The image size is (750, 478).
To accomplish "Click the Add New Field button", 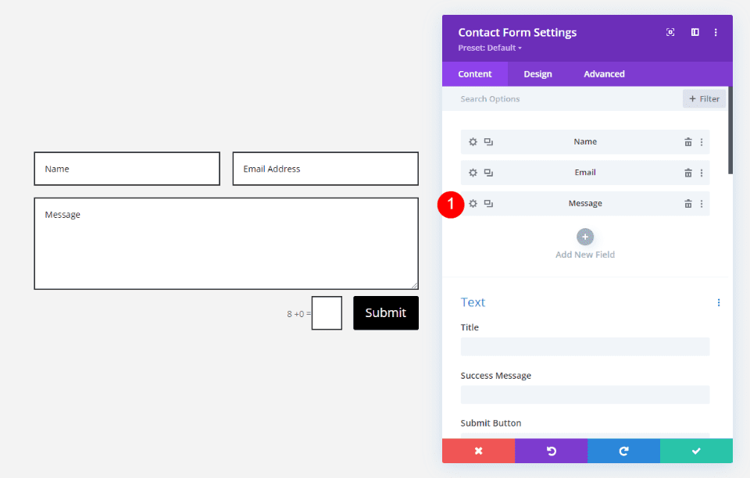I will coord(584,236).
